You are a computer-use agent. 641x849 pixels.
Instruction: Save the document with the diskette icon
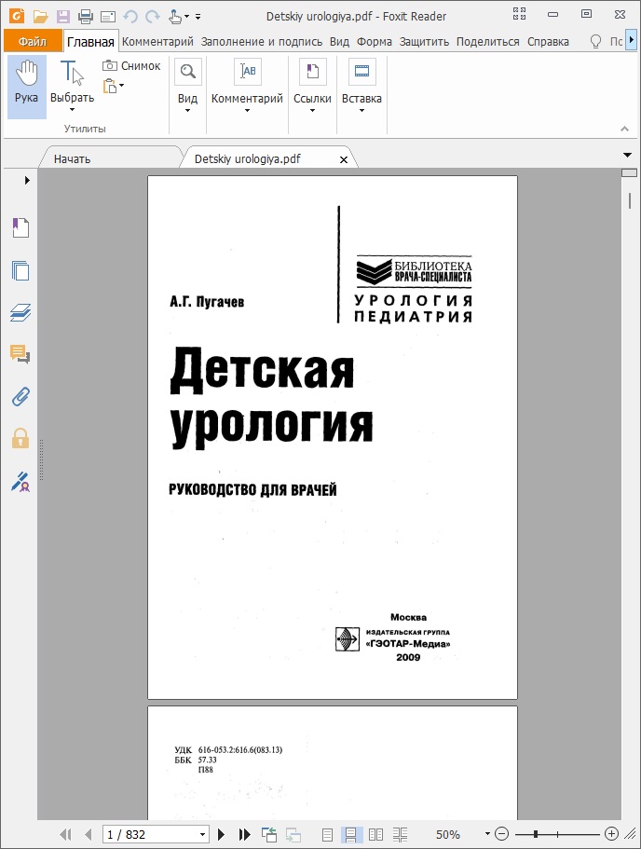(x=63, y=17)
